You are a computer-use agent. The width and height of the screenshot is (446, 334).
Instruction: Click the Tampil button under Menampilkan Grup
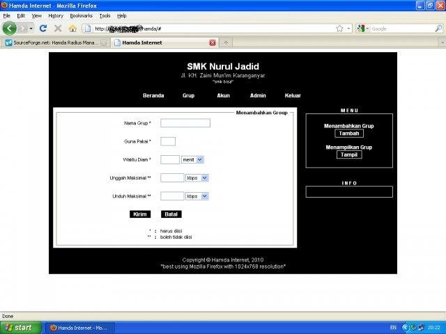point(349,154)
